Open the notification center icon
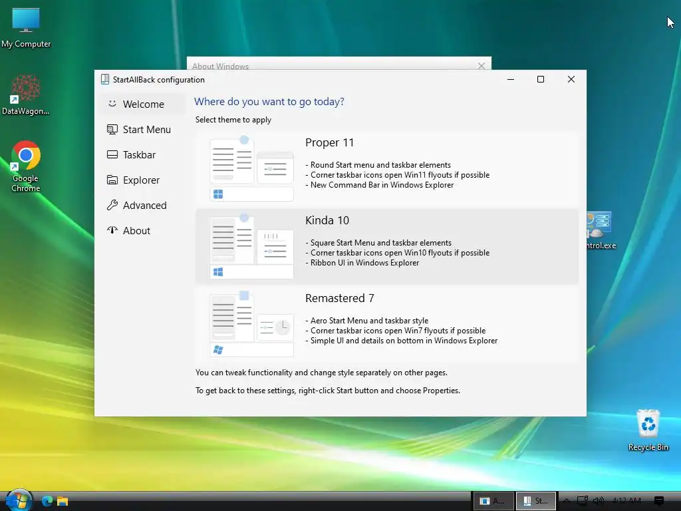 [x=659, y=501]
